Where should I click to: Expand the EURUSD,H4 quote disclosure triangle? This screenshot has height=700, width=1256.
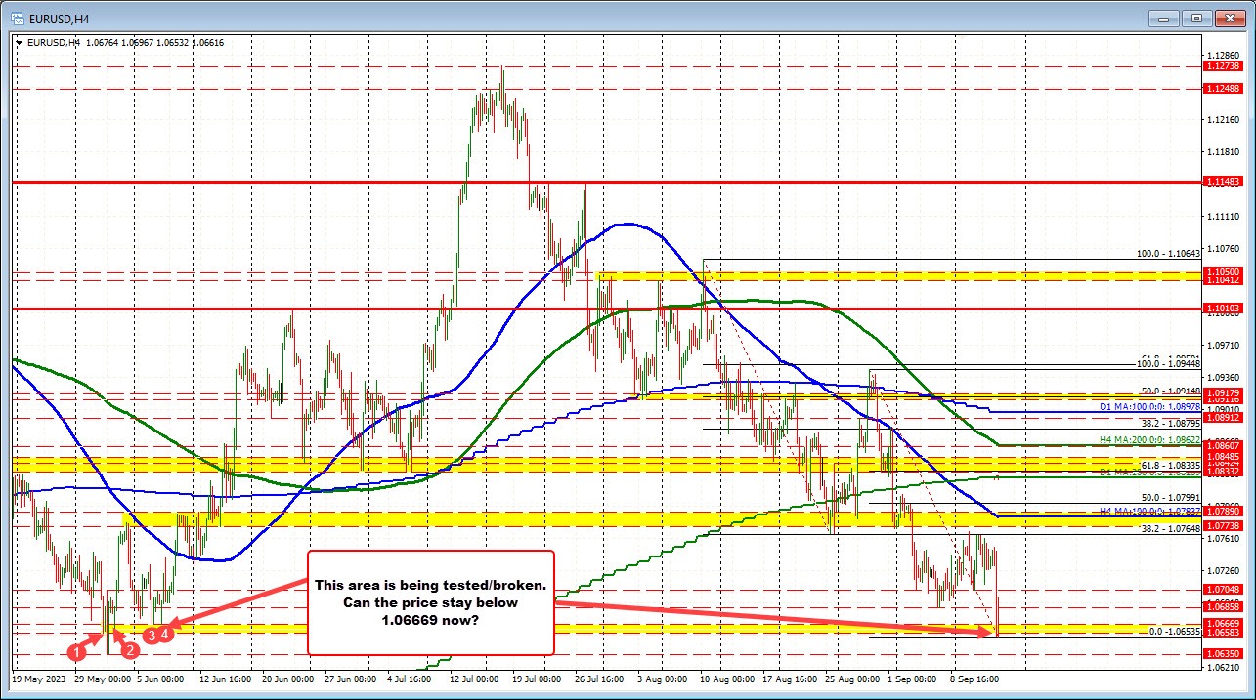[x=19, y=43]
